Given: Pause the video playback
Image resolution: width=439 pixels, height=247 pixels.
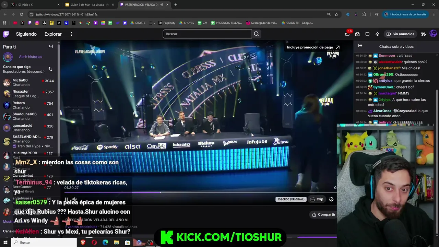Looking at the screenshot, I should pyautogui.click(x=66, y=199).
